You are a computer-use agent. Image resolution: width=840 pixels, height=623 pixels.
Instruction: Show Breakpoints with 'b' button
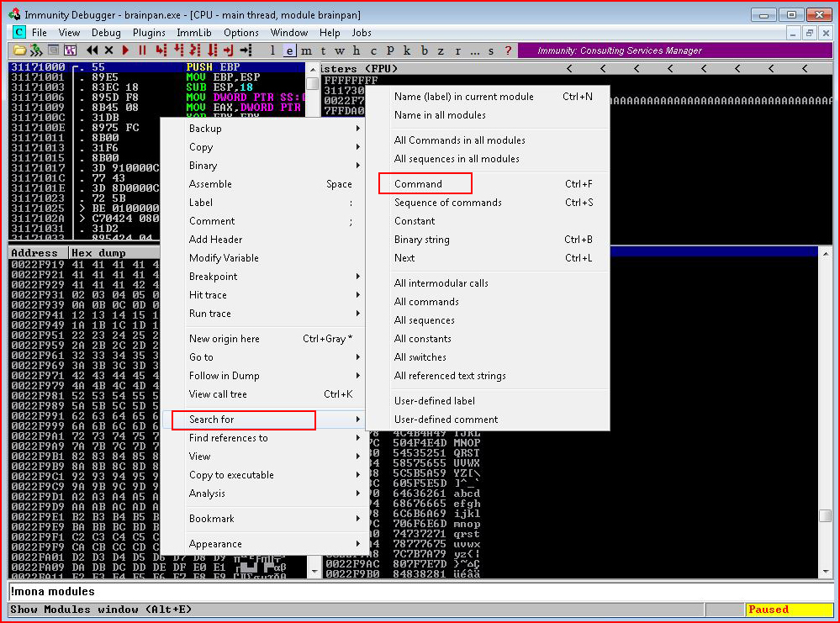pos(424,50)
